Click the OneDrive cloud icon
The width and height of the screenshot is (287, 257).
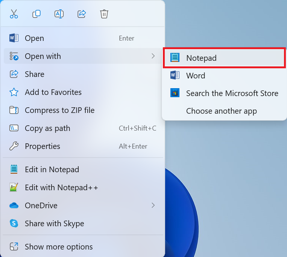14,206
